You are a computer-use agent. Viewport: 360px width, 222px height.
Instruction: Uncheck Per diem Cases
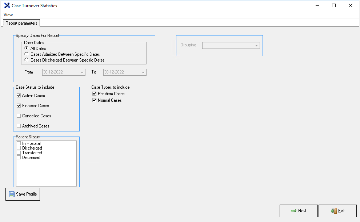click(x=95, y=94)
